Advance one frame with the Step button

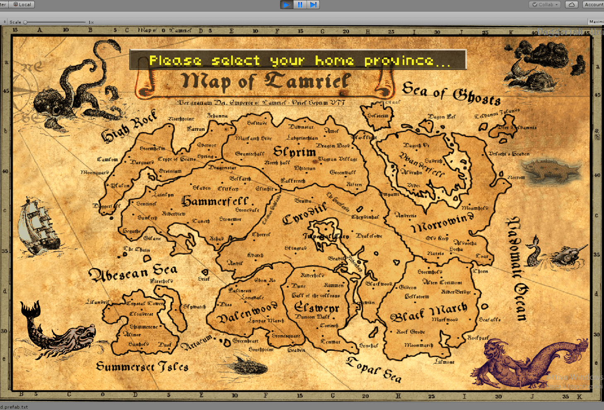[313, 5]
